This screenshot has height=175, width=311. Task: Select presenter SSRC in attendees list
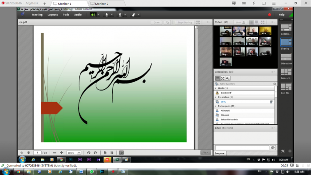click(x=244, y=102)
